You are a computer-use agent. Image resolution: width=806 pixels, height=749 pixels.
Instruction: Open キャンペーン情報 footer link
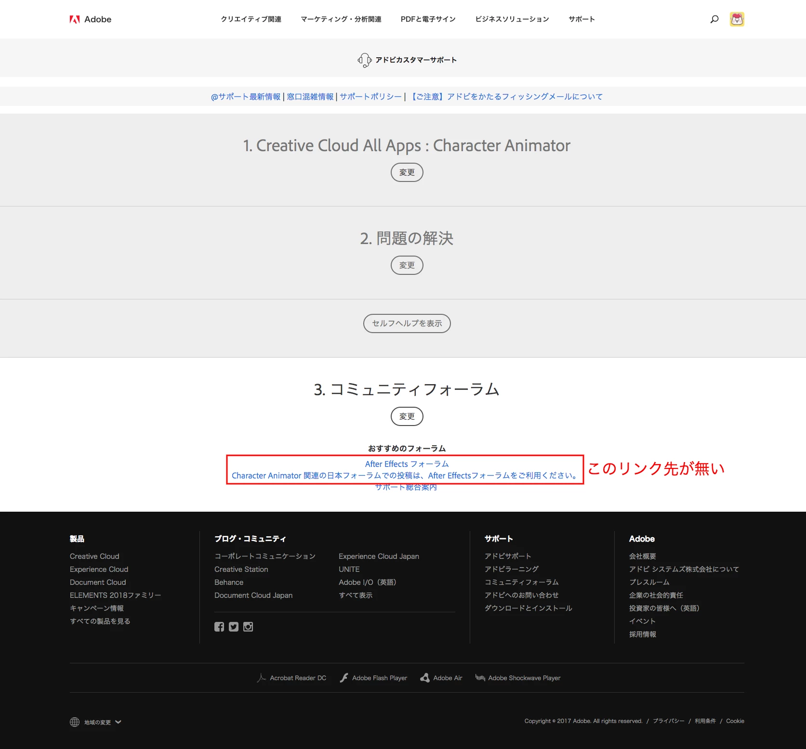click(97, 608)
